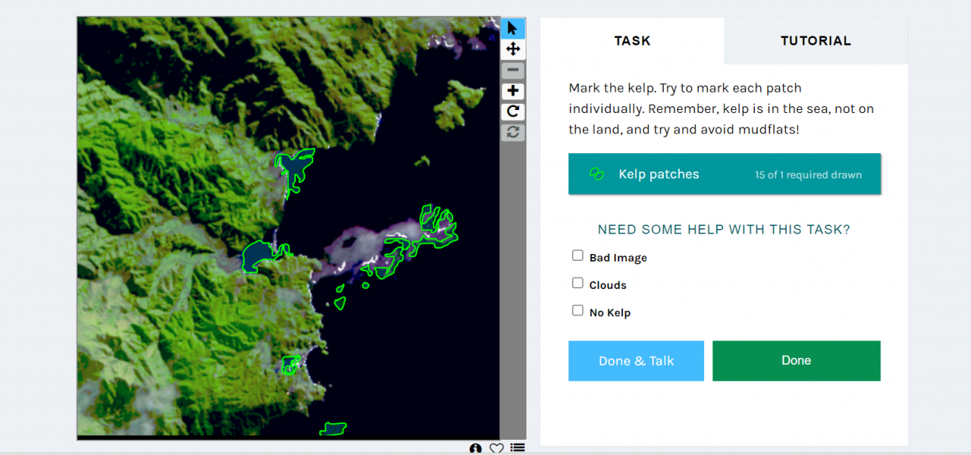This screenshot has height=455, width=971.
Task: Click the reset view refresh icon
Action: [513, 132]
